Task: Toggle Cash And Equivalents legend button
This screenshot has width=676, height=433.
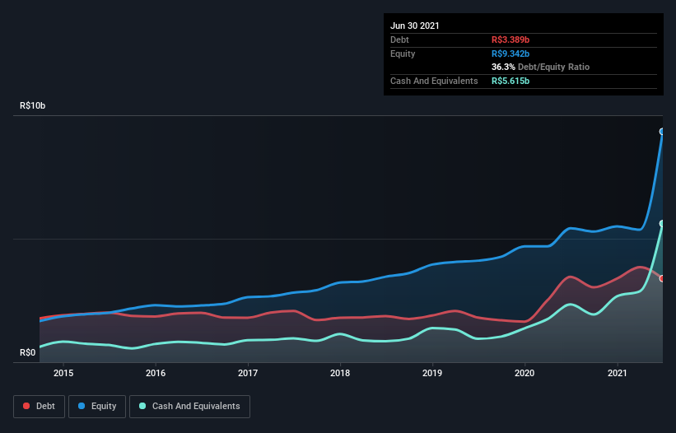Action: coord(189,407)
